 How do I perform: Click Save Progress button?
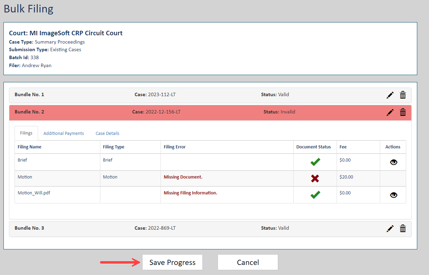tap(172, 262)
